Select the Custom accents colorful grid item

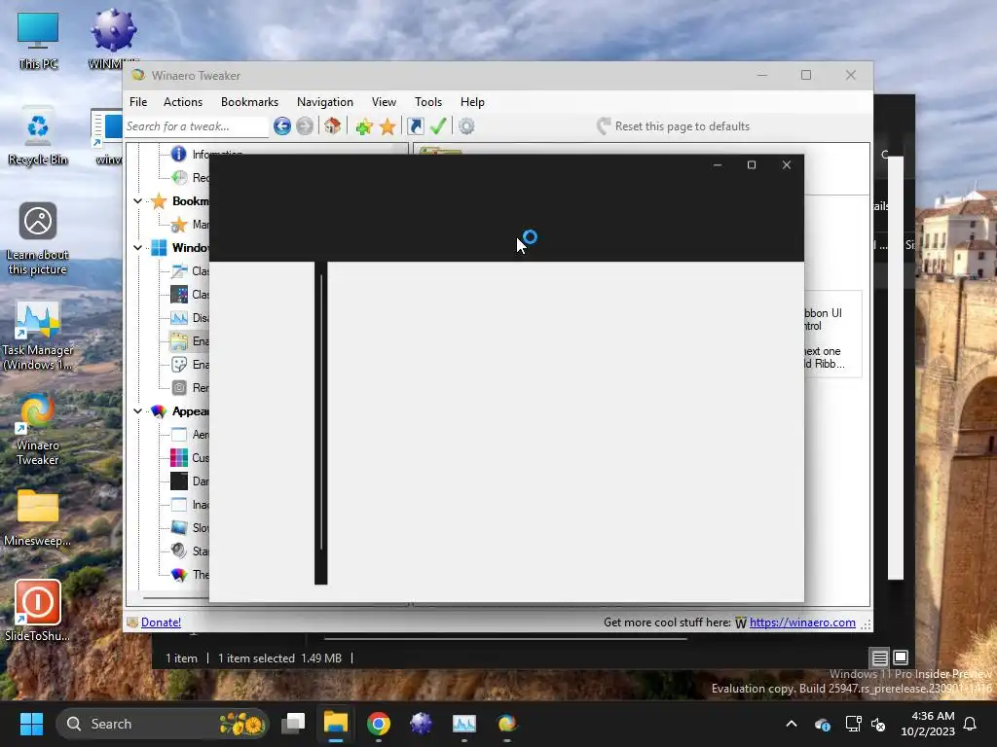click(179, 457)
